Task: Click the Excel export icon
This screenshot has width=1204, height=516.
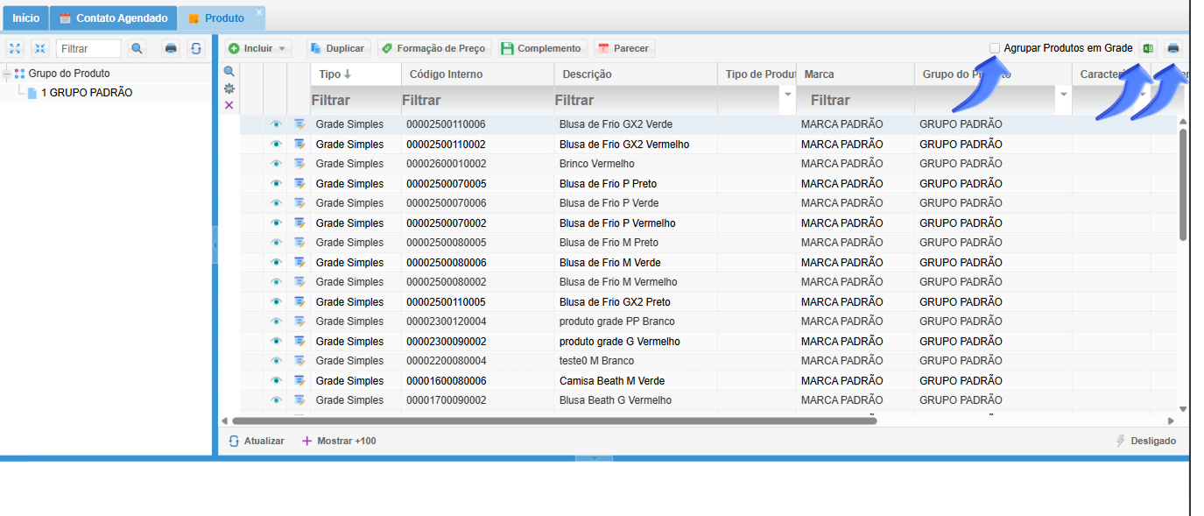Action: (x=1148, y=48)
